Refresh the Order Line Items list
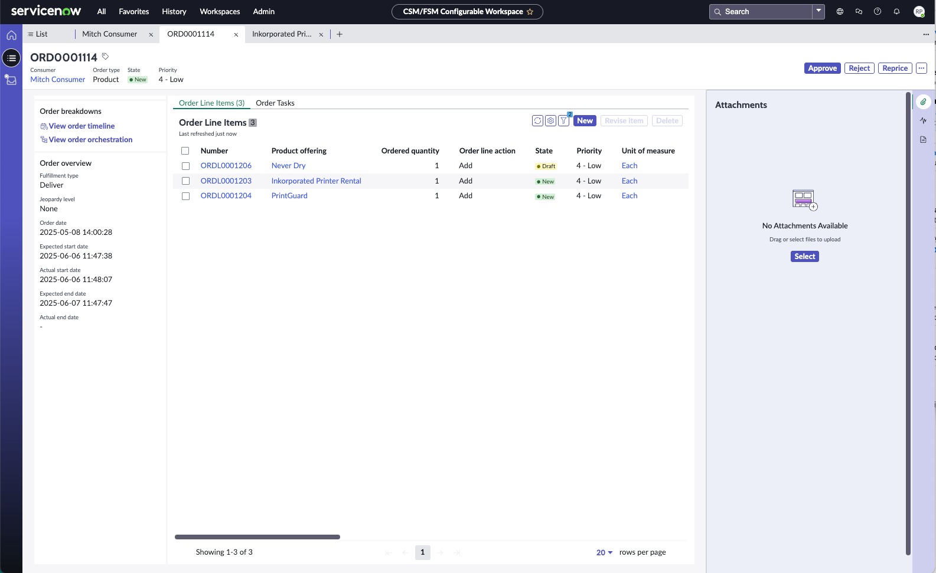The image size is (936, 573). [537, 120]
